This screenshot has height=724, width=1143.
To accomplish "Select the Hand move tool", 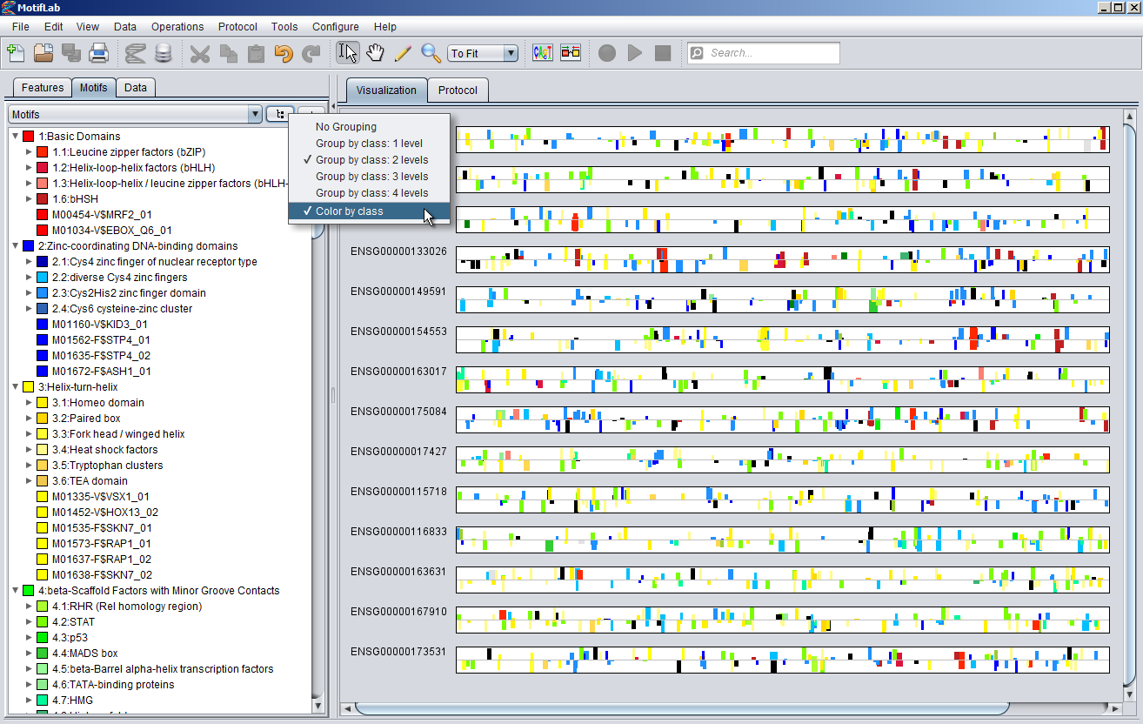I will (375, 53).
